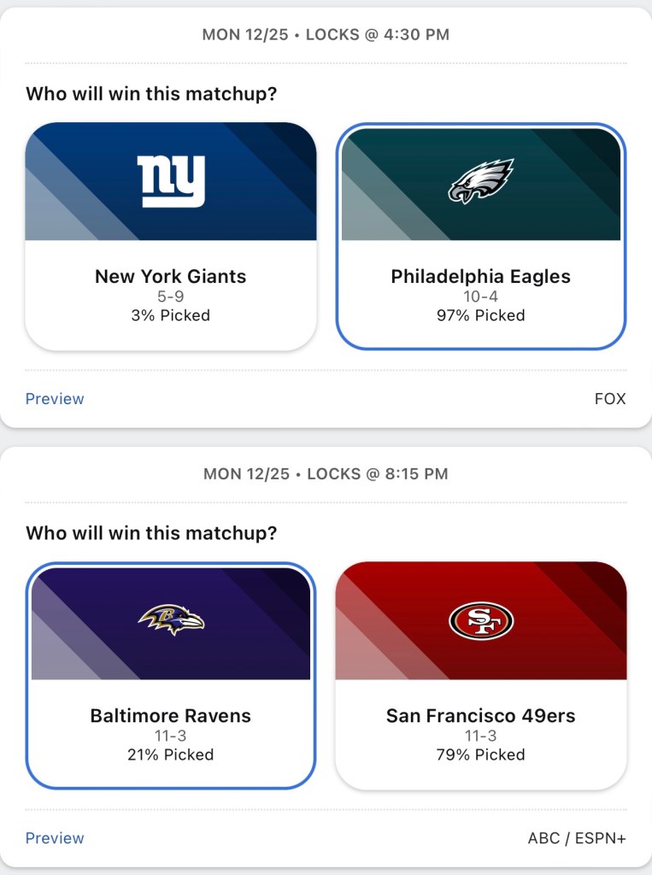Click the 97% Picked text for Eagles
This screenshot has height=875, width=652.
[481, 315]
